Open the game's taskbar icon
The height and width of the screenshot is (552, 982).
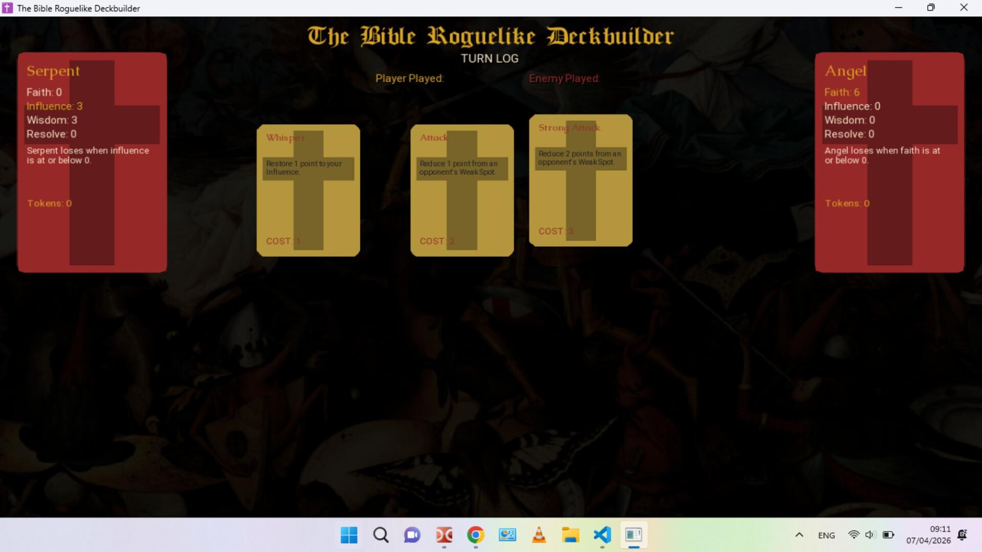[634, 535]
